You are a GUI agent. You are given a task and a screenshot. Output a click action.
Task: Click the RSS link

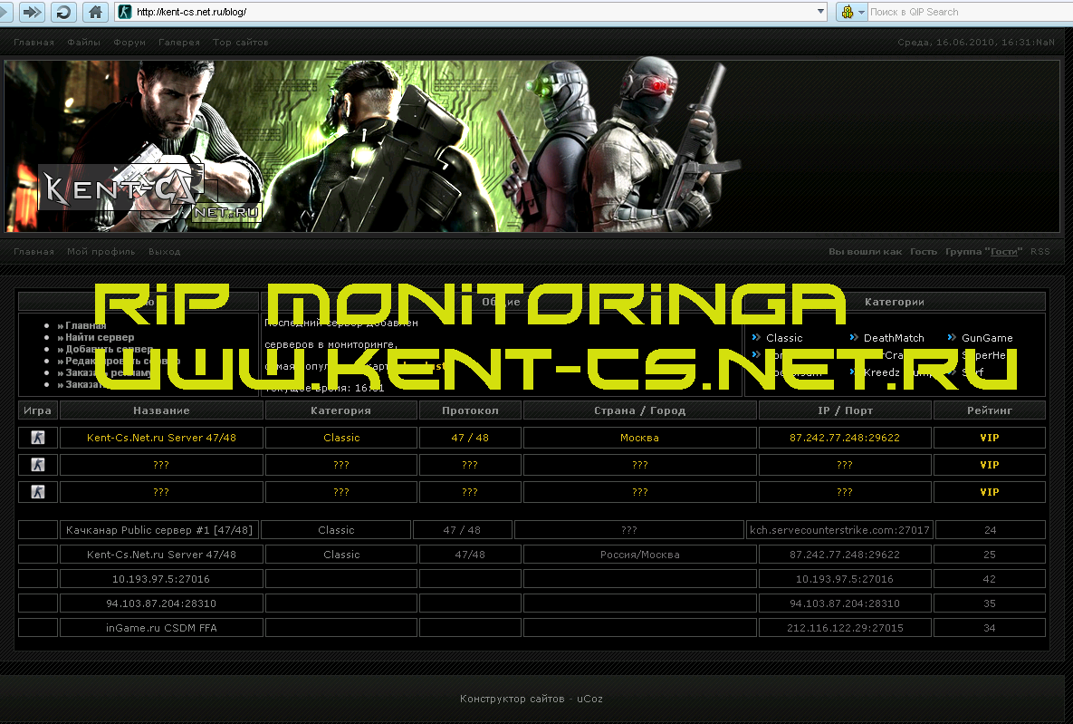(x=1039, y=252)
